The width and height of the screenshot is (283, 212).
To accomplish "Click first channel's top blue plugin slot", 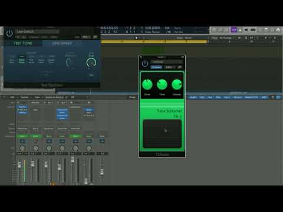I will [22, 107].
